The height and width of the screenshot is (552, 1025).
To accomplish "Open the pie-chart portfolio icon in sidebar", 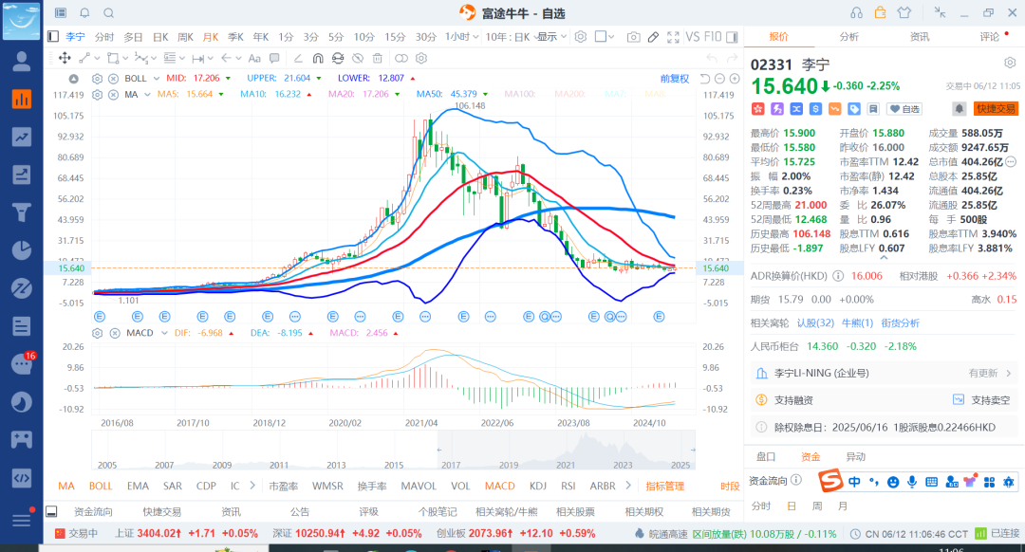I will (x=22, y=250).
